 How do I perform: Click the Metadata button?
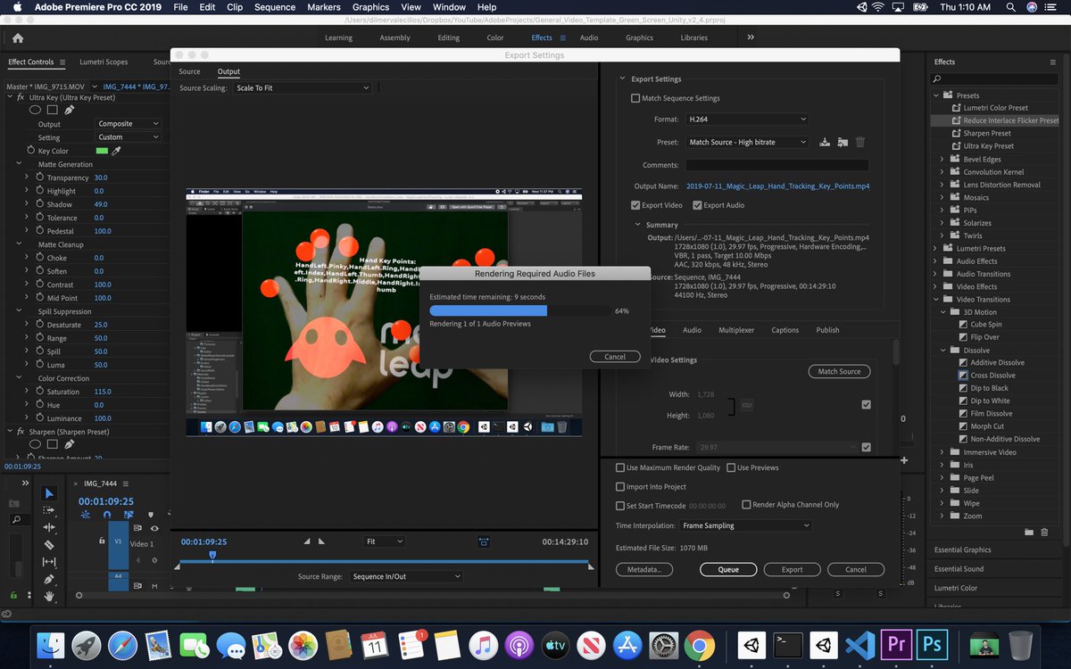643,569
